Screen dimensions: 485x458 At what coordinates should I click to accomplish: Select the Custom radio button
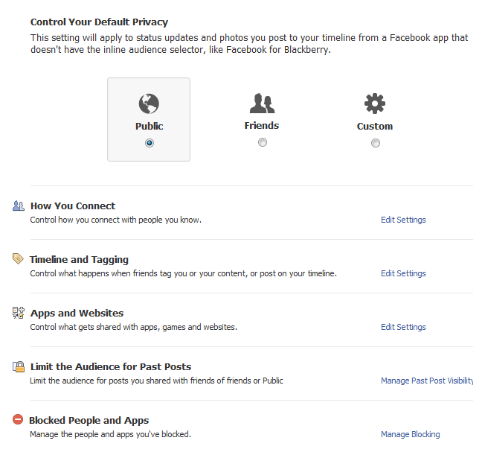[x=376, y=143]
